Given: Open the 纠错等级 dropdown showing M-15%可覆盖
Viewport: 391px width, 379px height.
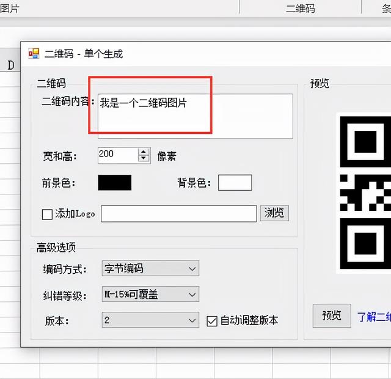Looking at the screenshot, I should pos(150,295).
